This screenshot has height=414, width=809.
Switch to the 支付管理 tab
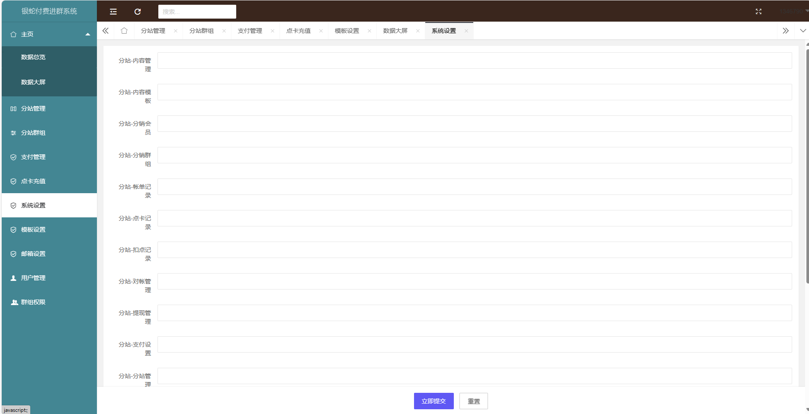click(250, 31)
